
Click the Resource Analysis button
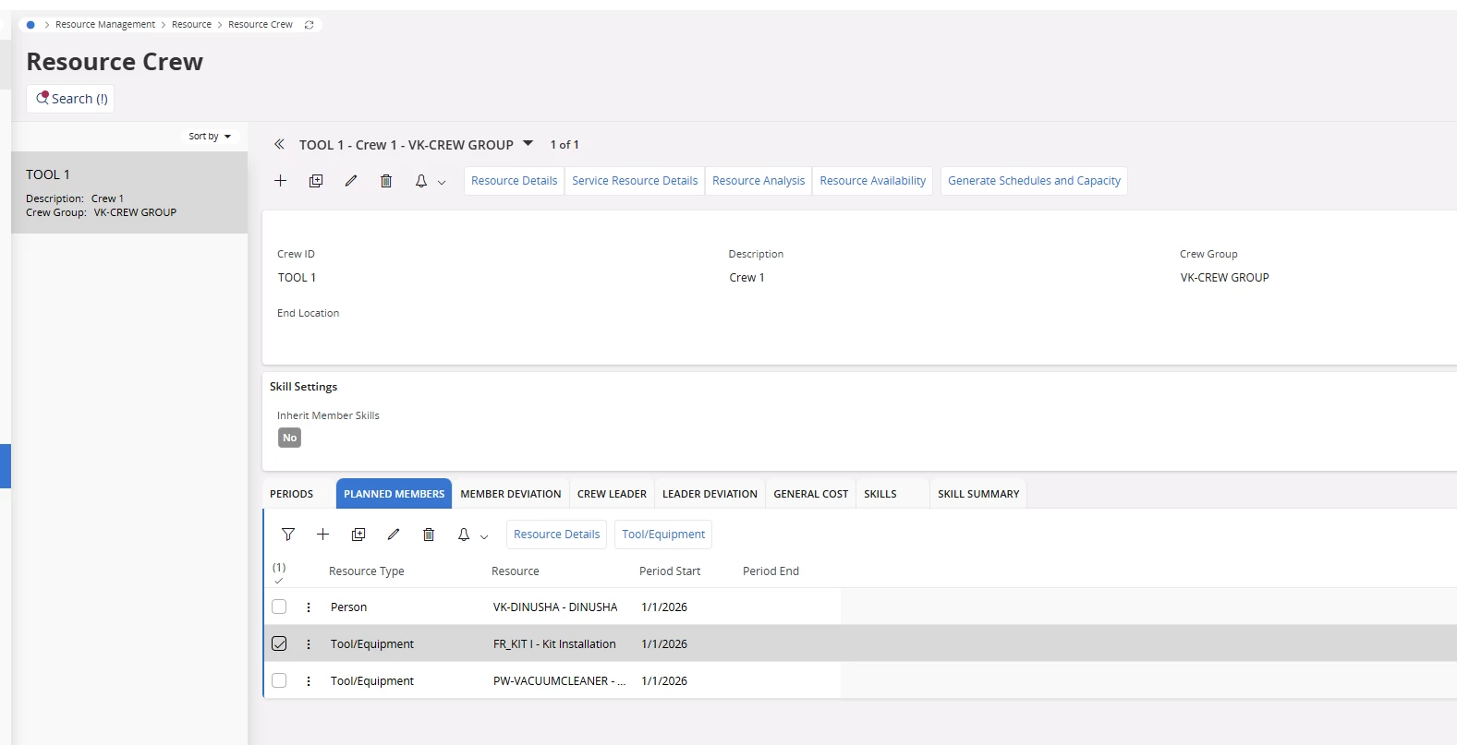(x=759, y=181)
